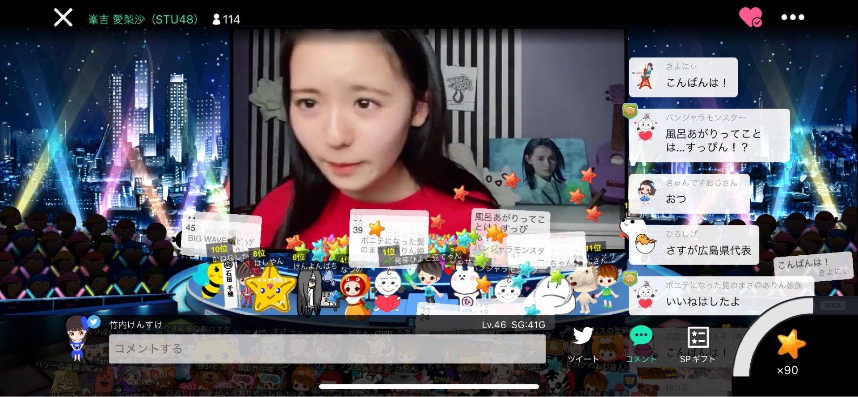Open きよにぃ's こんばんは！ comment

683,77
